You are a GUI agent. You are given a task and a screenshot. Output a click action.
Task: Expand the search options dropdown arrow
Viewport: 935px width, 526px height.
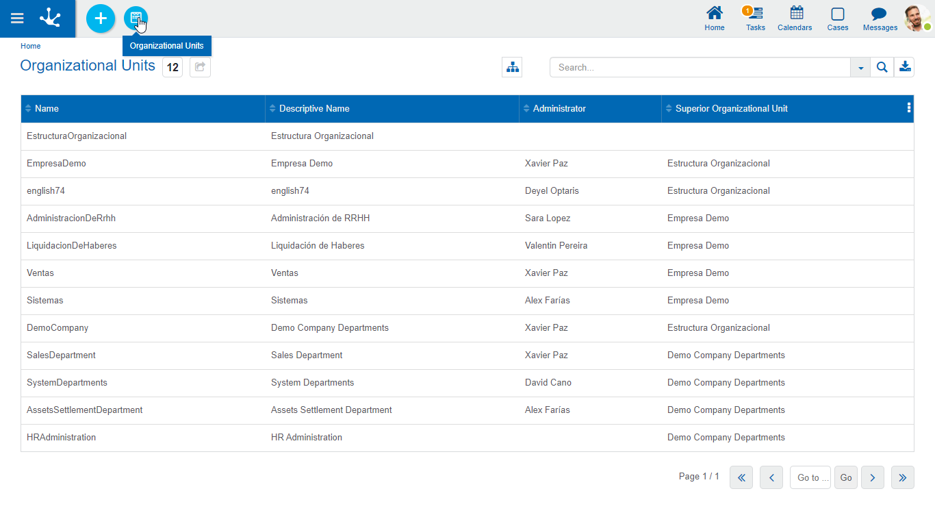click(860, 67)
